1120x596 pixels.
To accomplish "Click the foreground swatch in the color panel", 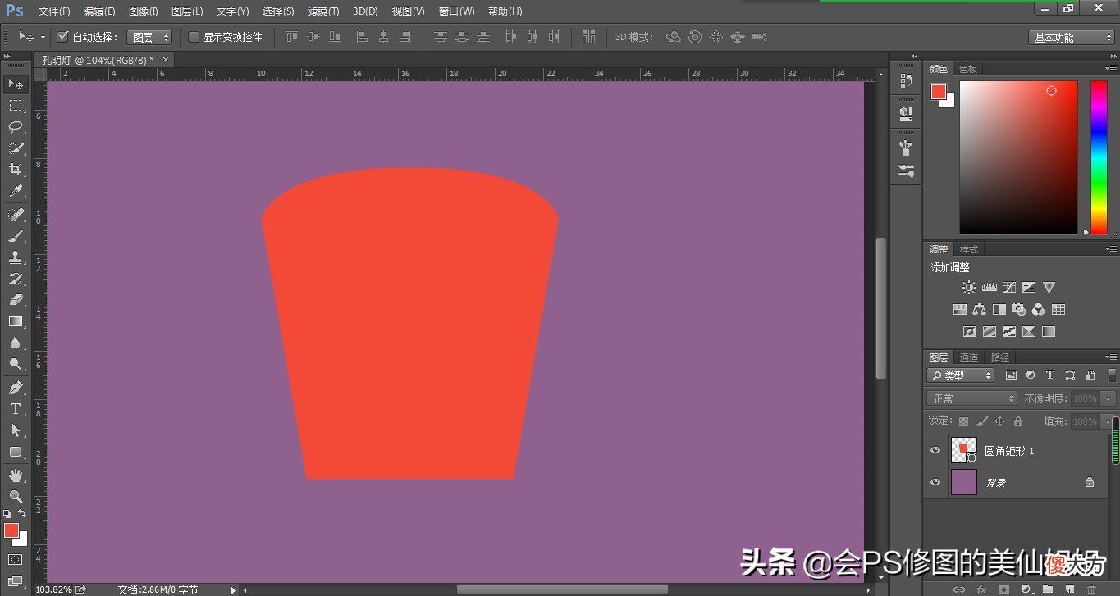I will (939, 92).
